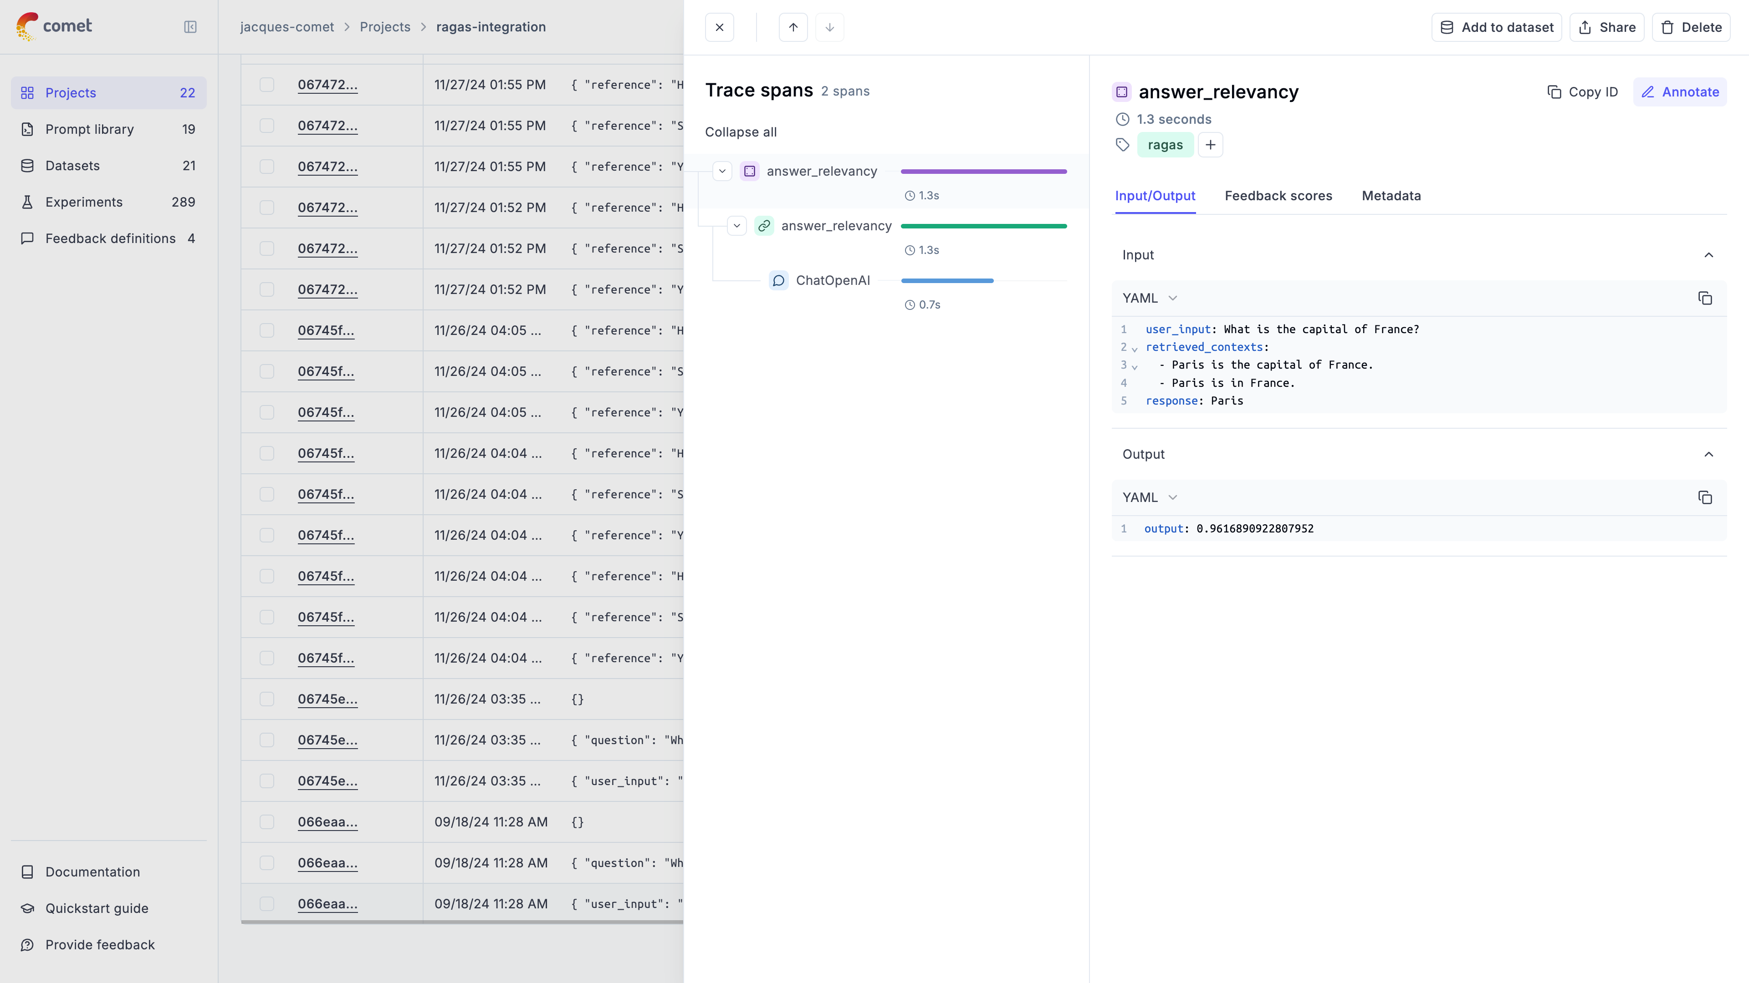Click the Comet logo
The width and height of the screenshot is (1749, 983).
tap(54, 26)
